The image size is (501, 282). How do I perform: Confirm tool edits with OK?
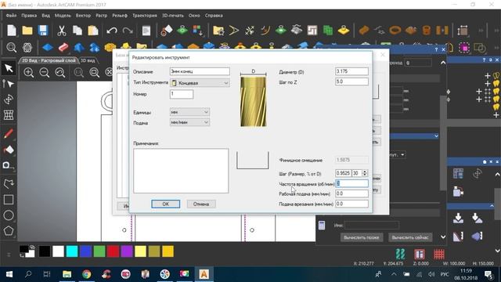click(165, 204)
